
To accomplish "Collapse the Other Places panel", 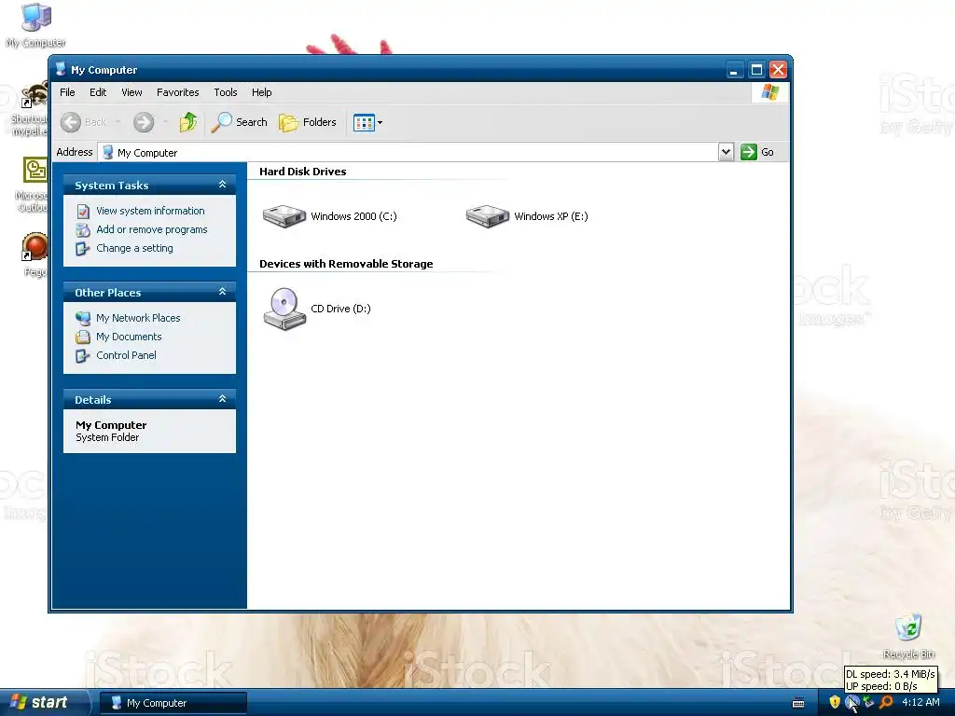I will 222,292.
